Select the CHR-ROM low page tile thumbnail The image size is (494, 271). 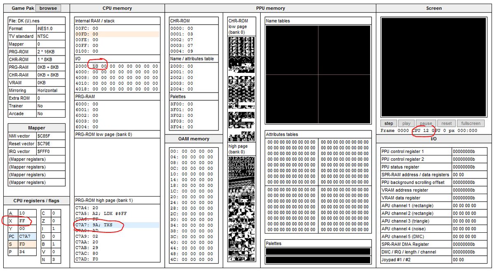(x=242, y=89)
